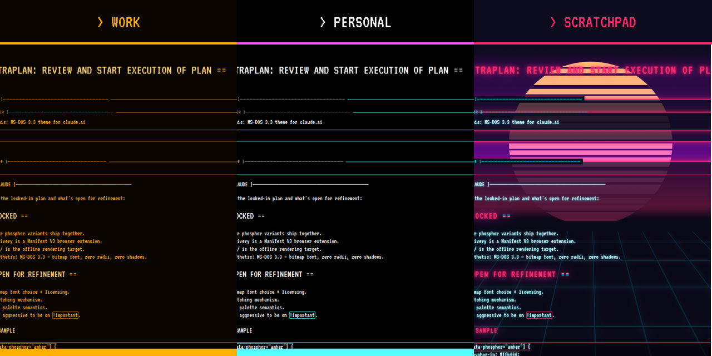
Task: Click the CSS SAMPLE label in WORK column
Action: pos(8,330)
